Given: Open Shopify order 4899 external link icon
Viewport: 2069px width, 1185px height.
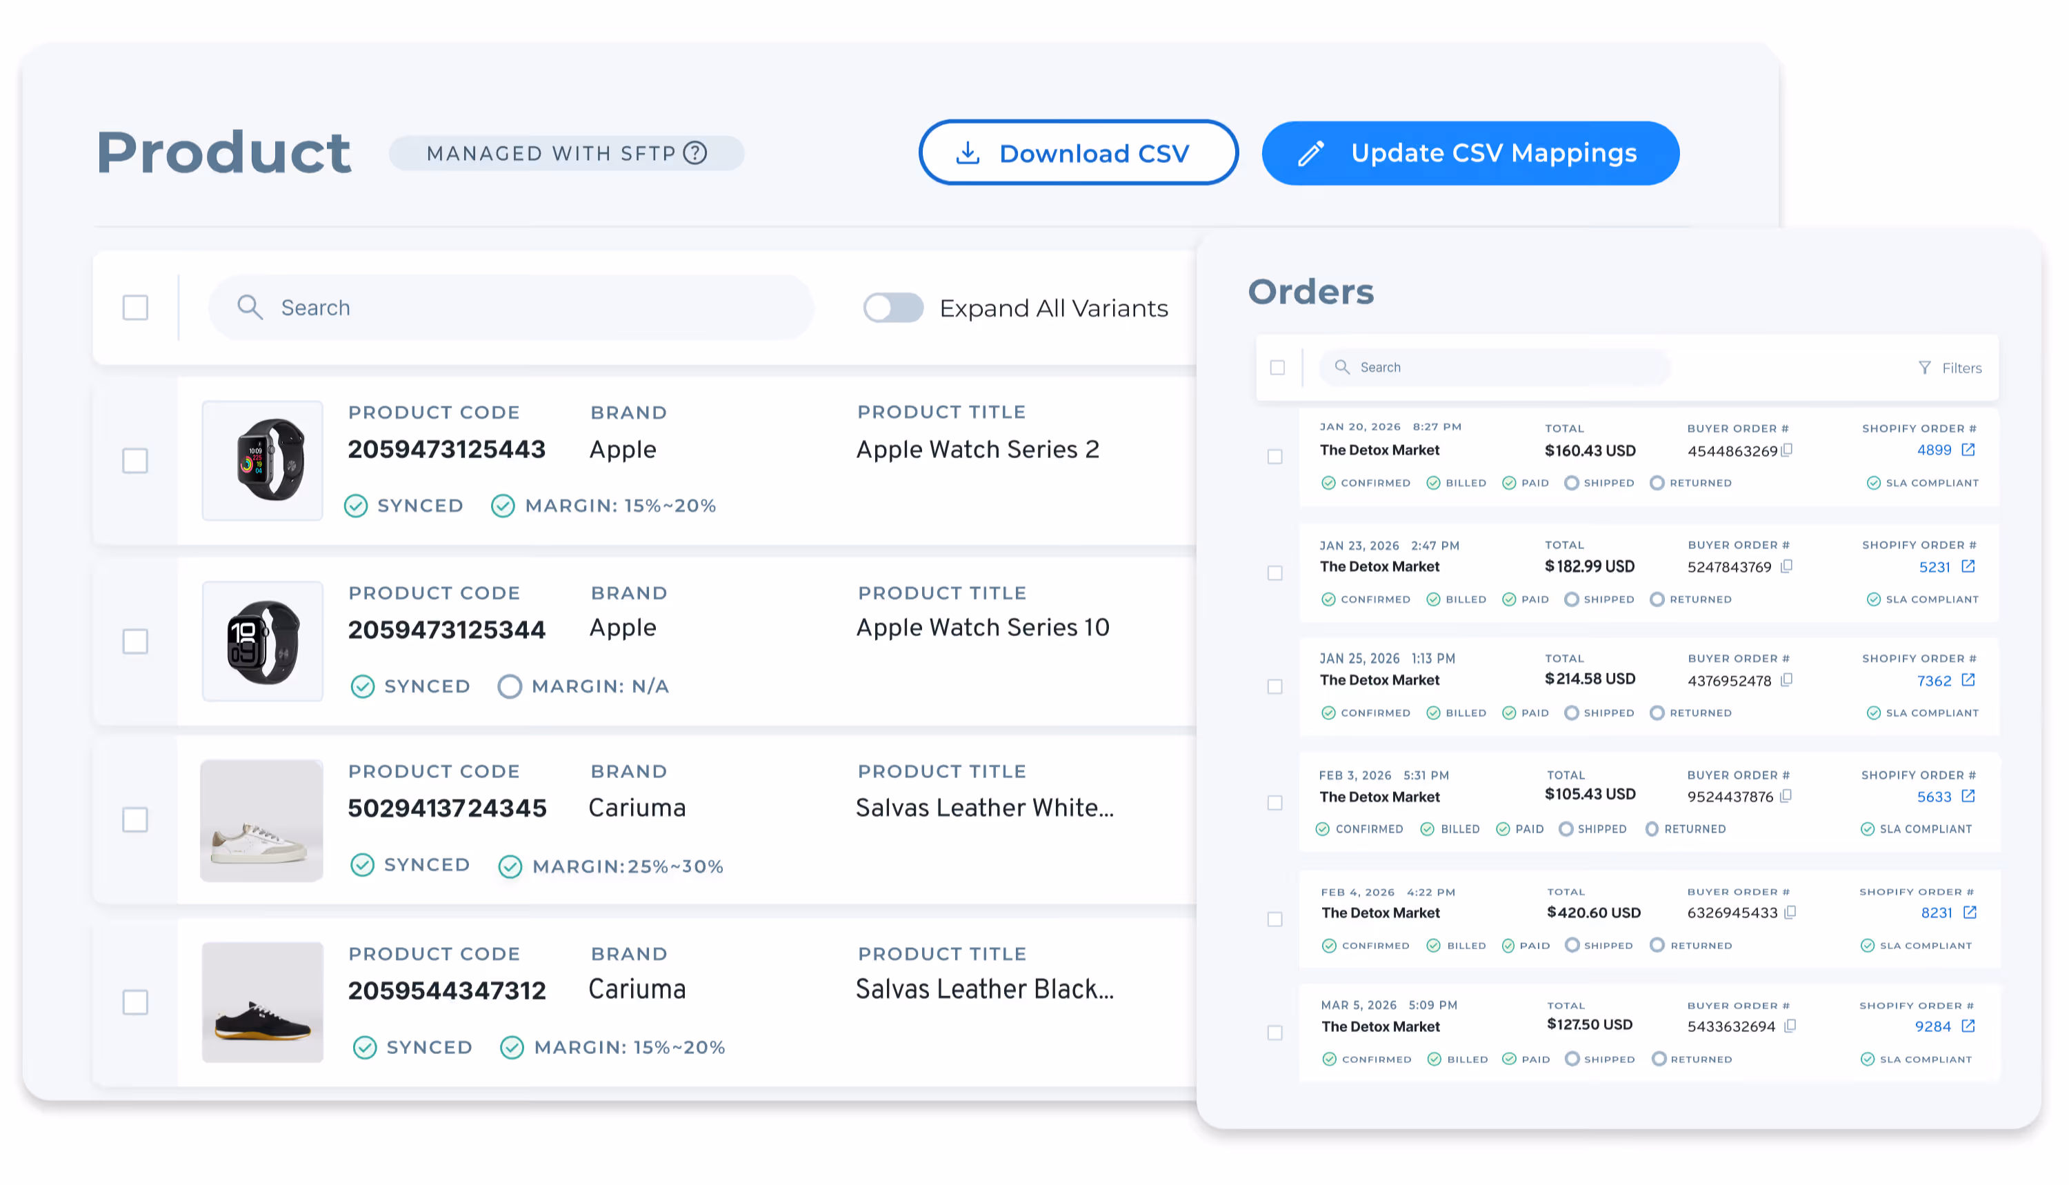Looking at the screenshot, I should [x=1968, y=450].
